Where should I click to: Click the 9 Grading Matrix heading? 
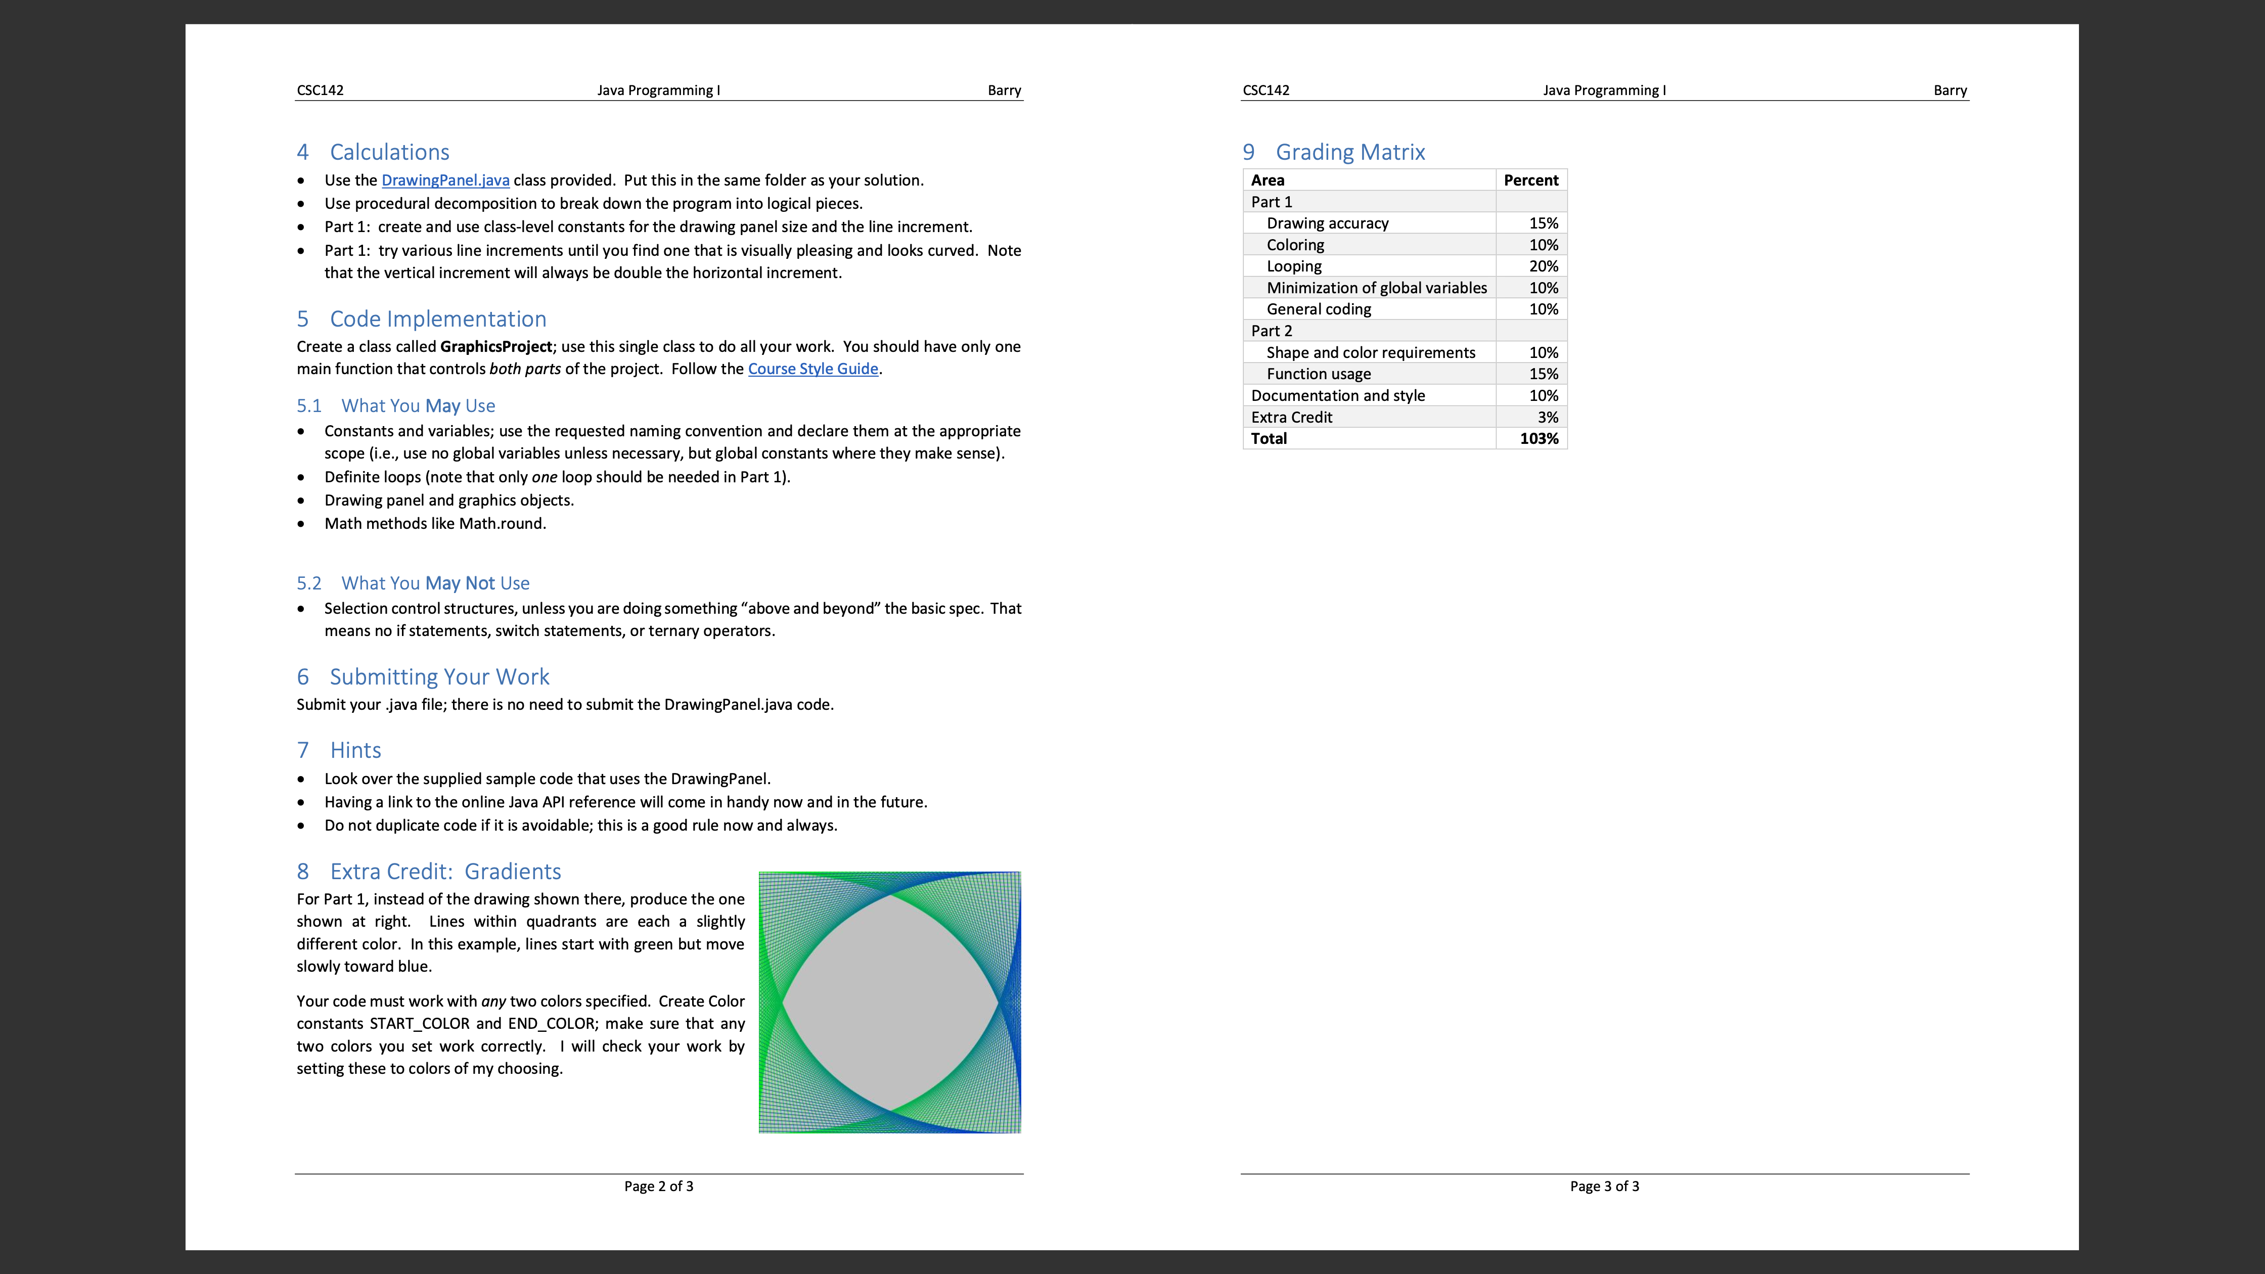(x=1333, y=151)
